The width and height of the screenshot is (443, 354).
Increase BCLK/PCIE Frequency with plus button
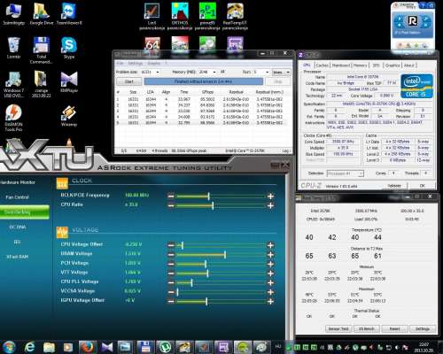(270, 196)
